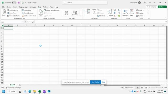The width and height of the screenshot is (168, 94).
Task: Open the Page Layout tab
Action: (x=23, y=7)
